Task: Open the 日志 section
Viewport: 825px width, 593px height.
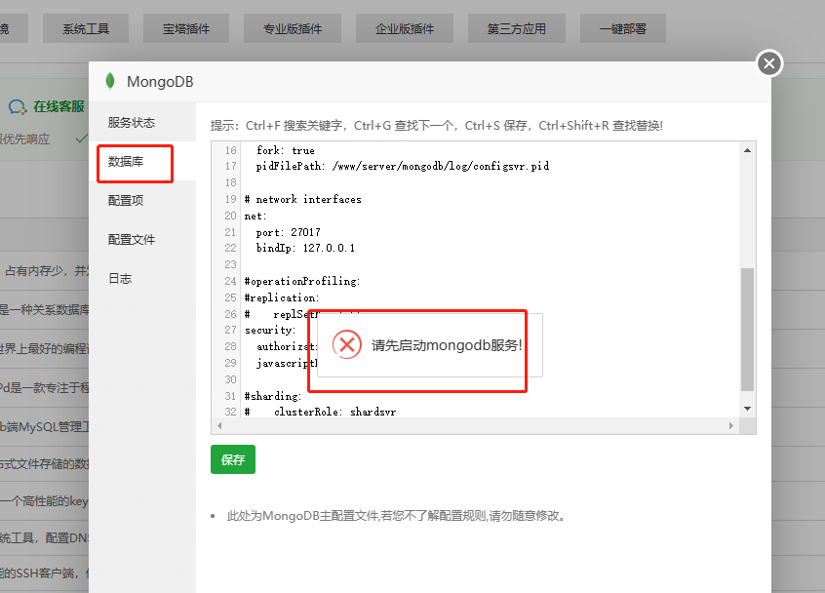Action: pos(120,278)
